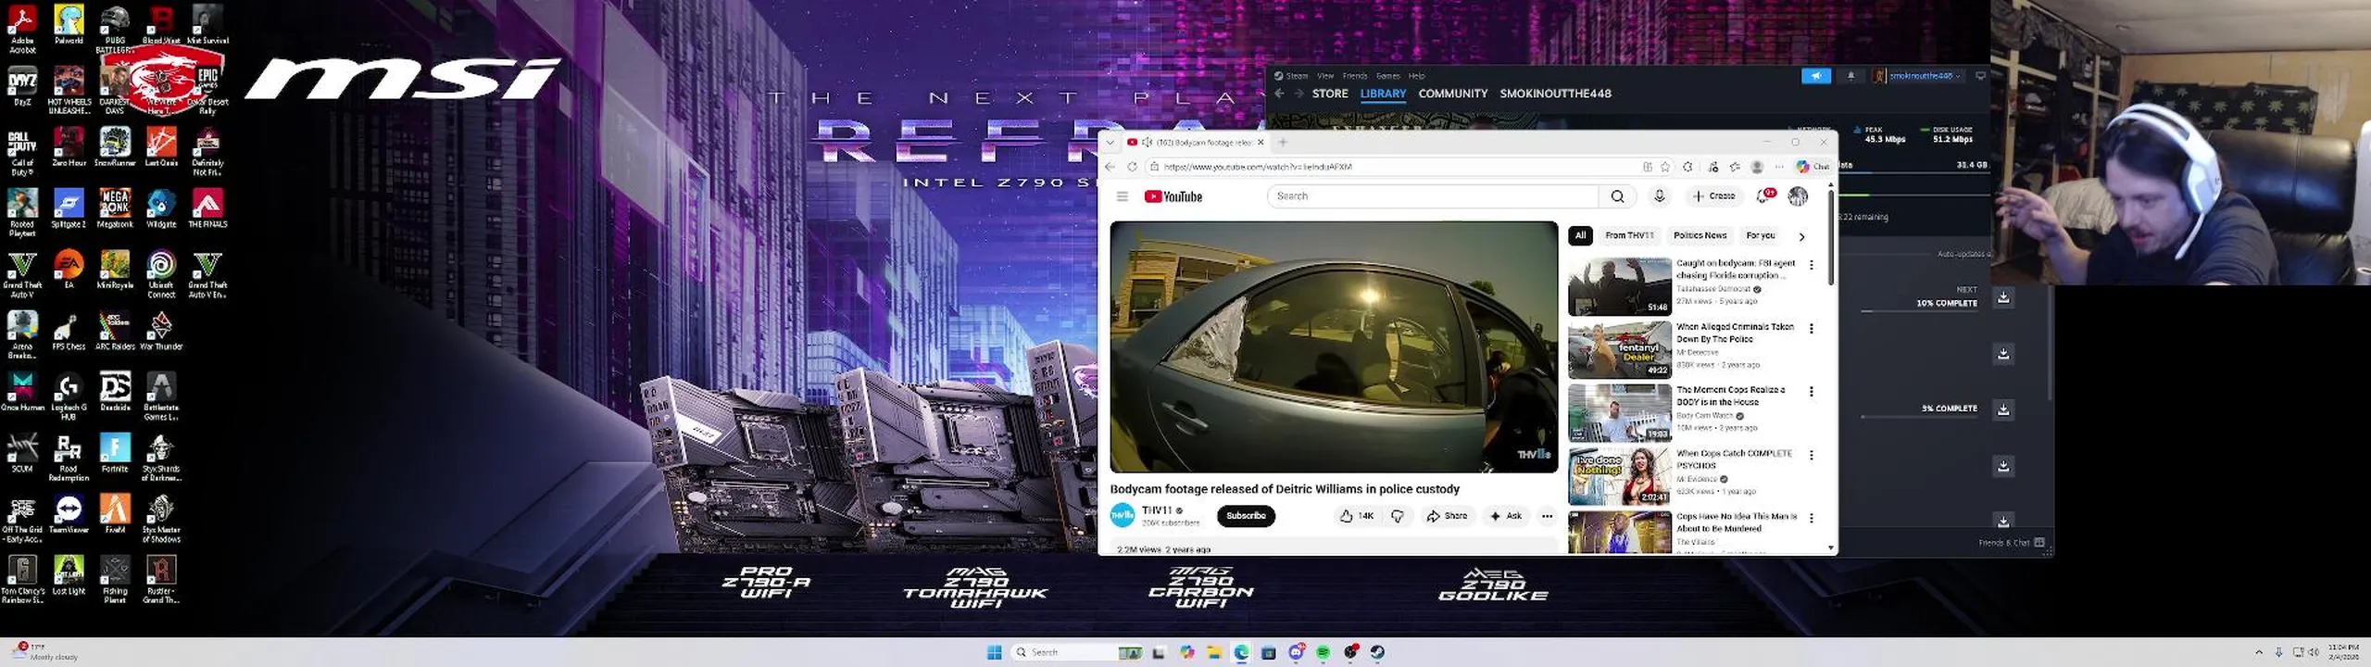Open Friends & Chat in Steam
Image resolution: width=2371 pixels, height=667 pixels.
click(2010, 543)
